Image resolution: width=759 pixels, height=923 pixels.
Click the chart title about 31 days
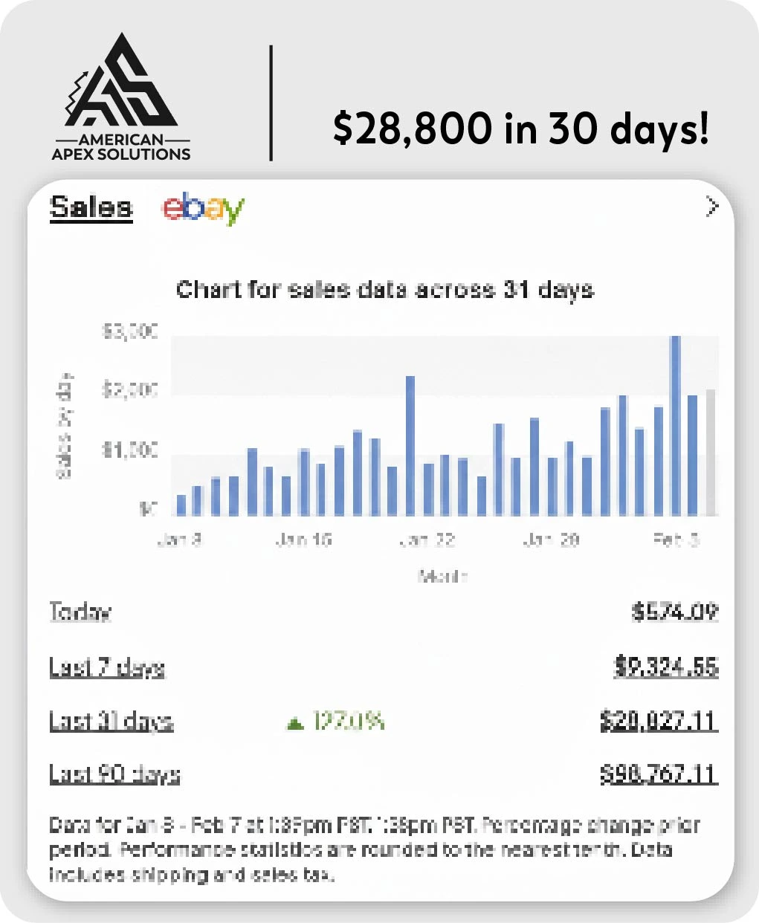click(384, 289)
